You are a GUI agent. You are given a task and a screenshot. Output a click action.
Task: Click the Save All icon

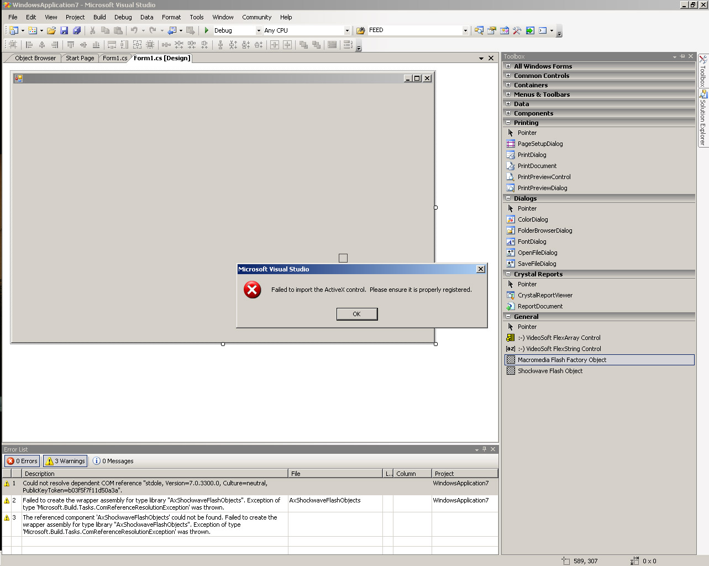pos(77,30)
